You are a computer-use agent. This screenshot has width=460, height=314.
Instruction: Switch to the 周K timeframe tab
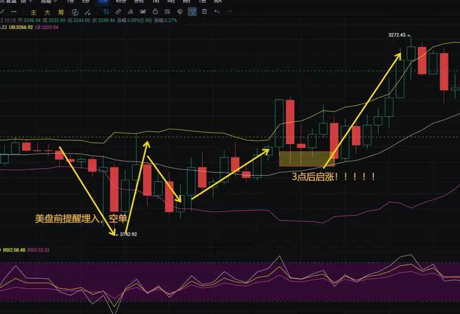(218, 2)
